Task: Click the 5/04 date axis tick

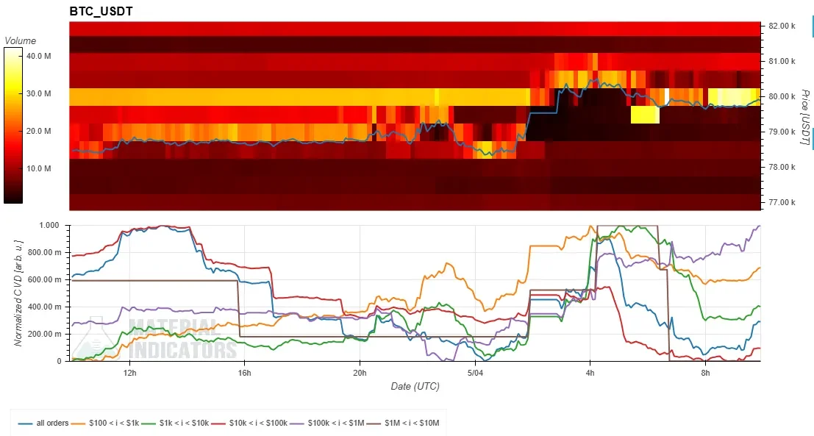Action: point(475,373)
